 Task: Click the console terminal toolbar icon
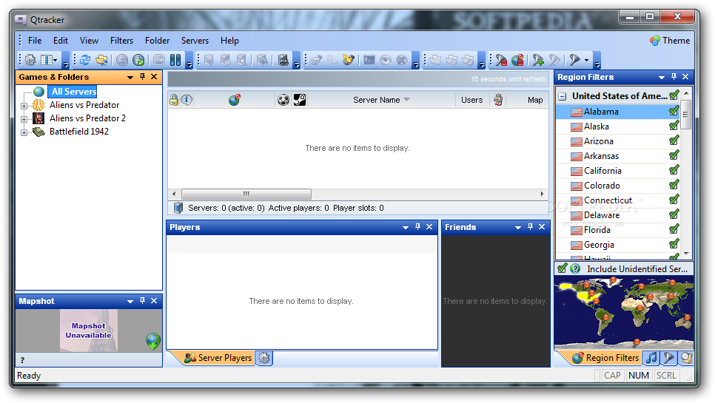coord(369,60)
